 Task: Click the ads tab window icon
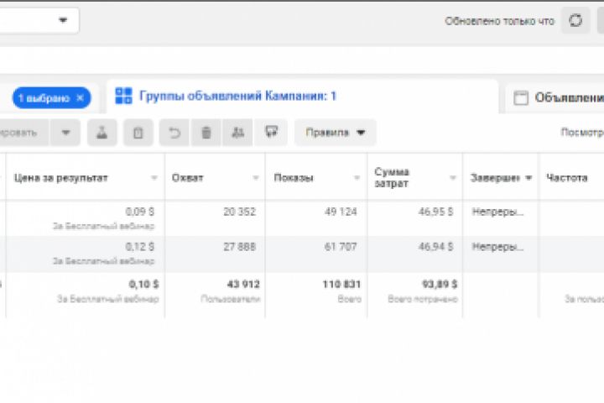pos(521,98)
